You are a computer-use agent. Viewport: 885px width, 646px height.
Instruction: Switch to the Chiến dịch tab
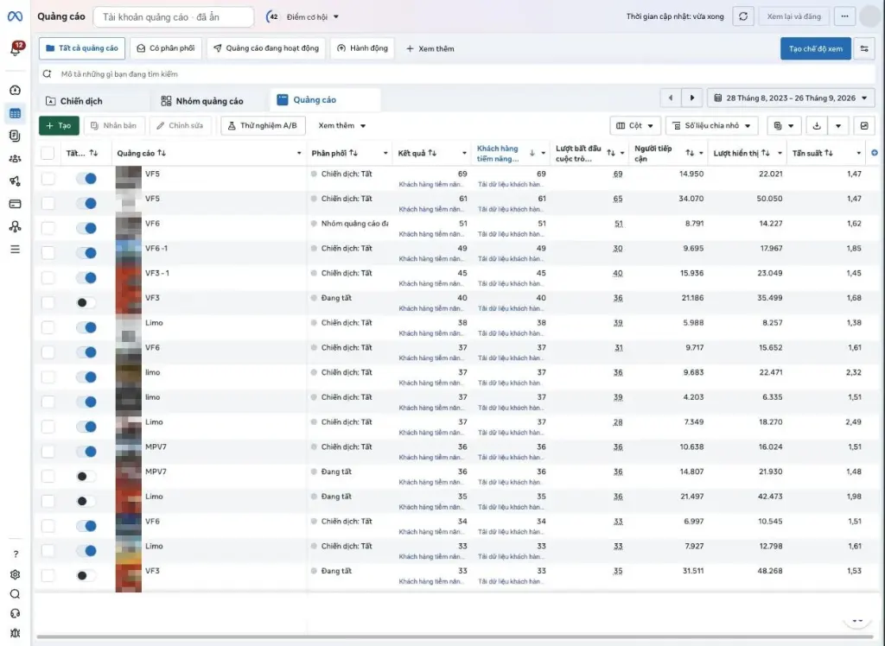tap(81, 101)
